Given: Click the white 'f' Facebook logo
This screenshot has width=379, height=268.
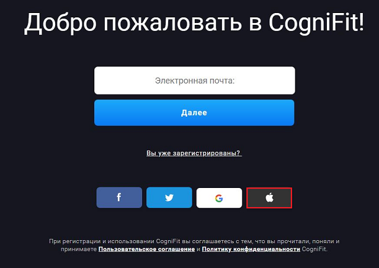Looking at the screenshot, I should point(118,197).
